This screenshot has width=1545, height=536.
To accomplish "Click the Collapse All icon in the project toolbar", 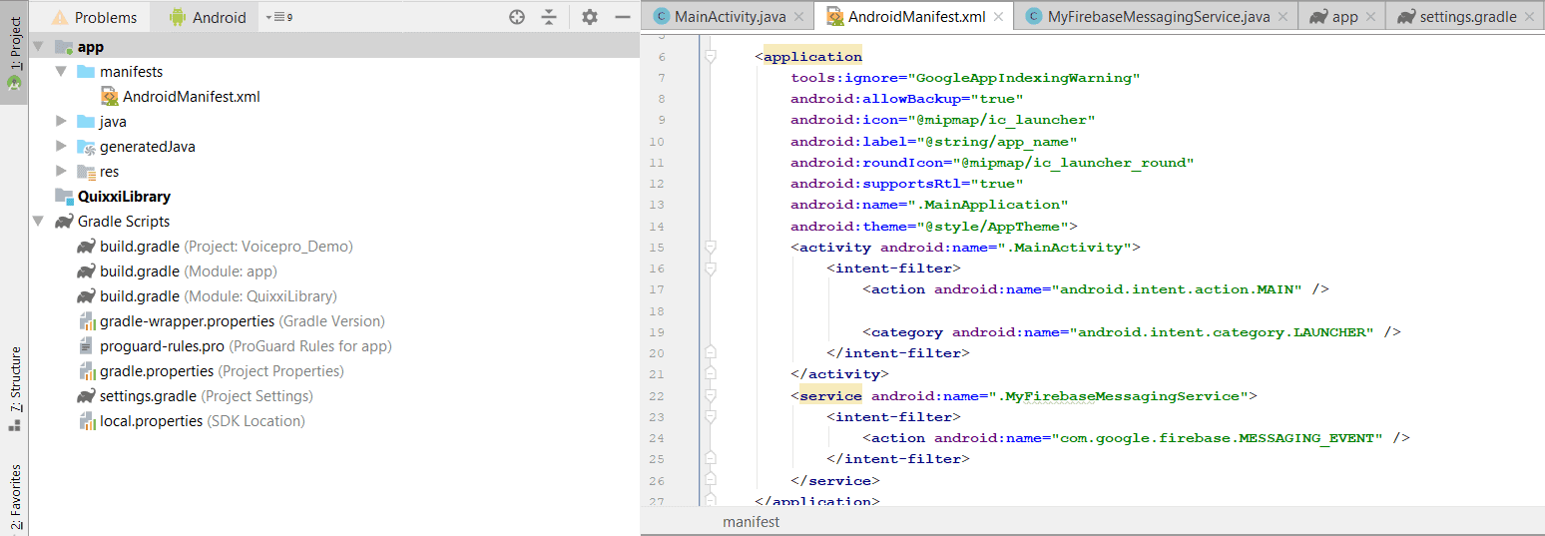I will coord(549,17).
